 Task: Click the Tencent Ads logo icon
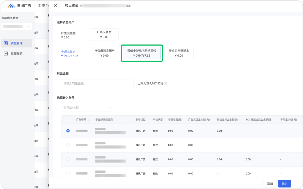click(x=12, y=5)
